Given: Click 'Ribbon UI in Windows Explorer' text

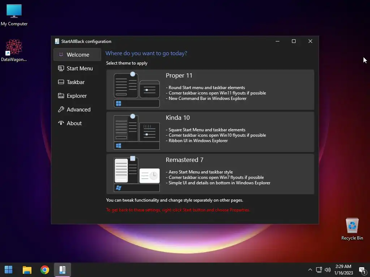Looking at the screenshot, I should pyautogui.click(x=198, y=141).
